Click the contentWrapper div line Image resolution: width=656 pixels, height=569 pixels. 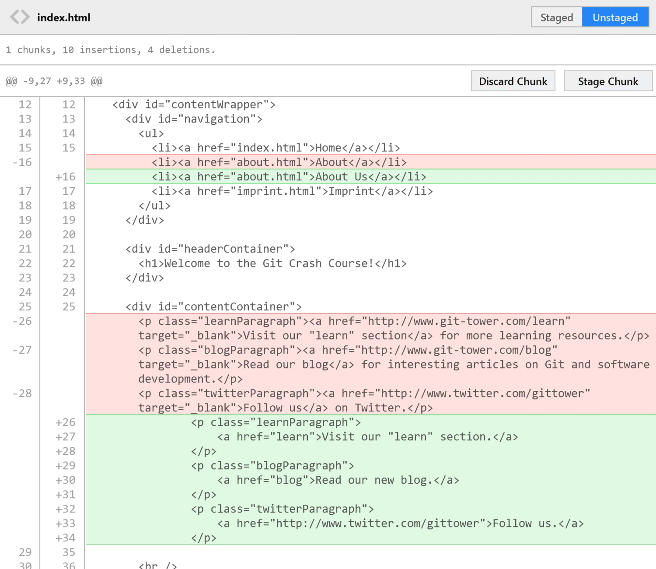194,105
